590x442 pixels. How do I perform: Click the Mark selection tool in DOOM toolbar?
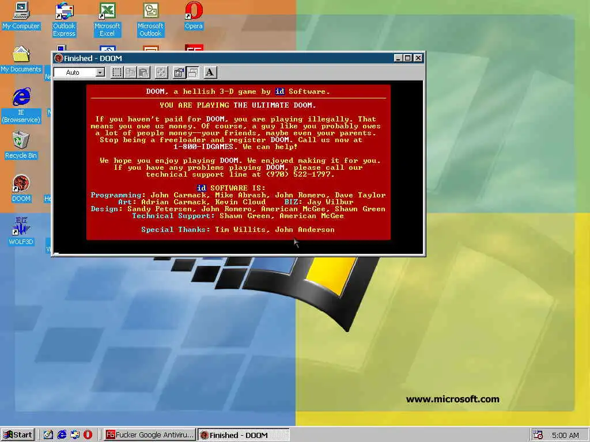pyautogui.click(x=116, y=72)
